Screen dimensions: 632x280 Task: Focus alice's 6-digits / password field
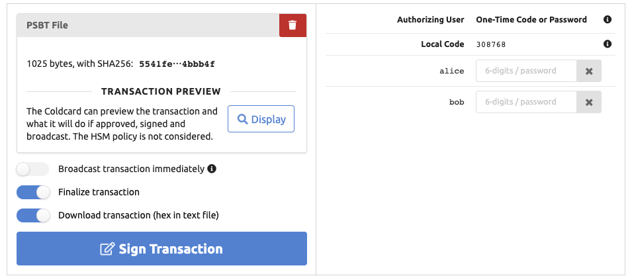click(x=526, y=71)
